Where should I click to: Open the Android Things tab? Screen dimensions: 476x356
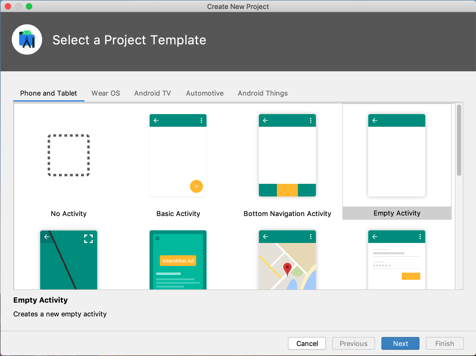click(x=263, y=93)
